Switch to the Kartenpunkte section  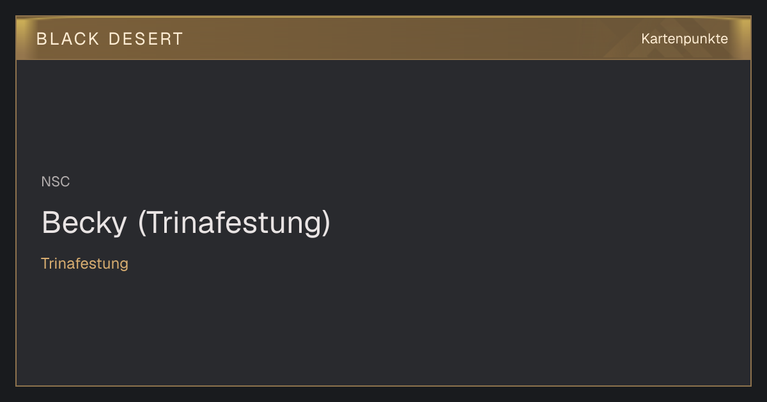pos(685,39)
